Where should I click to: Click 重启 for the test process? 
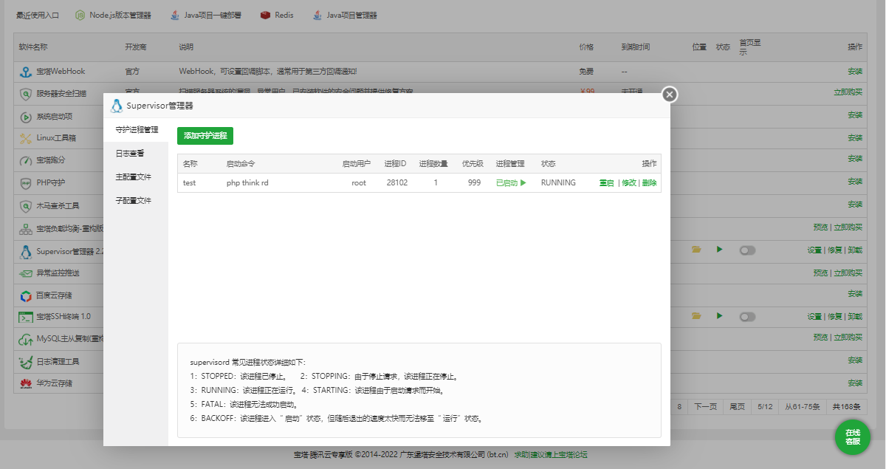606,182
